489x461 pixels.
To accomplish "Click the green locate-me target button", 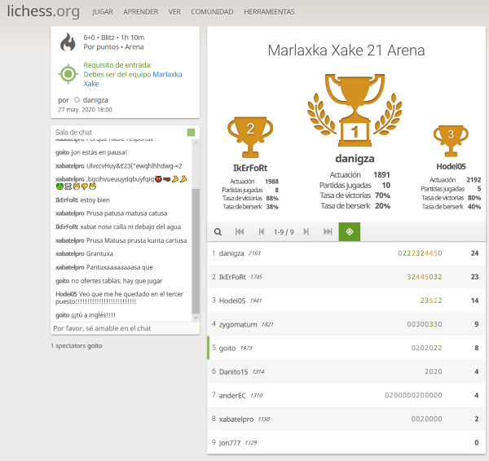I will pyautogui.click(x=350, y=232).
